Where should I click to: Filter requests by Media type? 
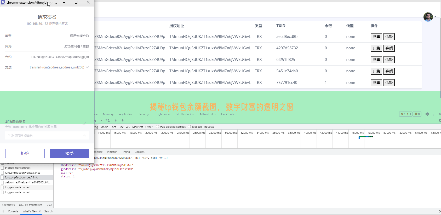(x=104, y=127)
